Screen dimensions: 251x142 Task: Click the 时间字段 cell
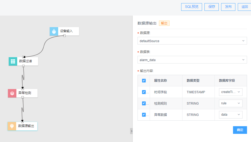(160, 92)
